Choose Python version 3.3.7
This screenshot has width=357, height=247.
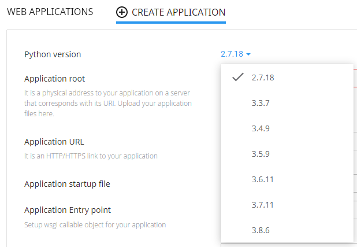[261, 103]
